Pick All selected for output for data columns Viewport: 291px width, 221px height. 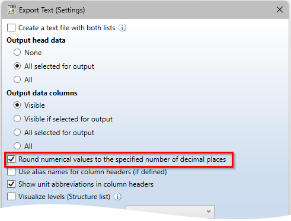click(x=17, y=132)
